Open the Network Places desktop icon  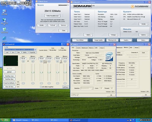[x=4, y=22]
